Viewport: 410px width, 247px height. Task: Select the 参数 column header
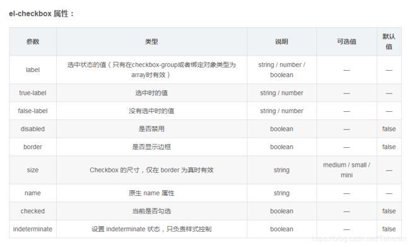click(33, 42)
